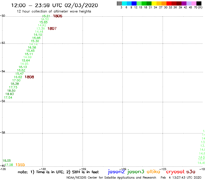
Task: Select the s3a satellite legend label
Action: coord(191,172)
